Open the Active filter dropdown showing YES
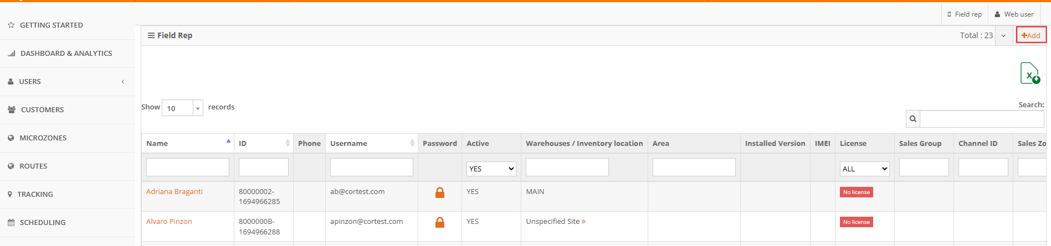 491,169
